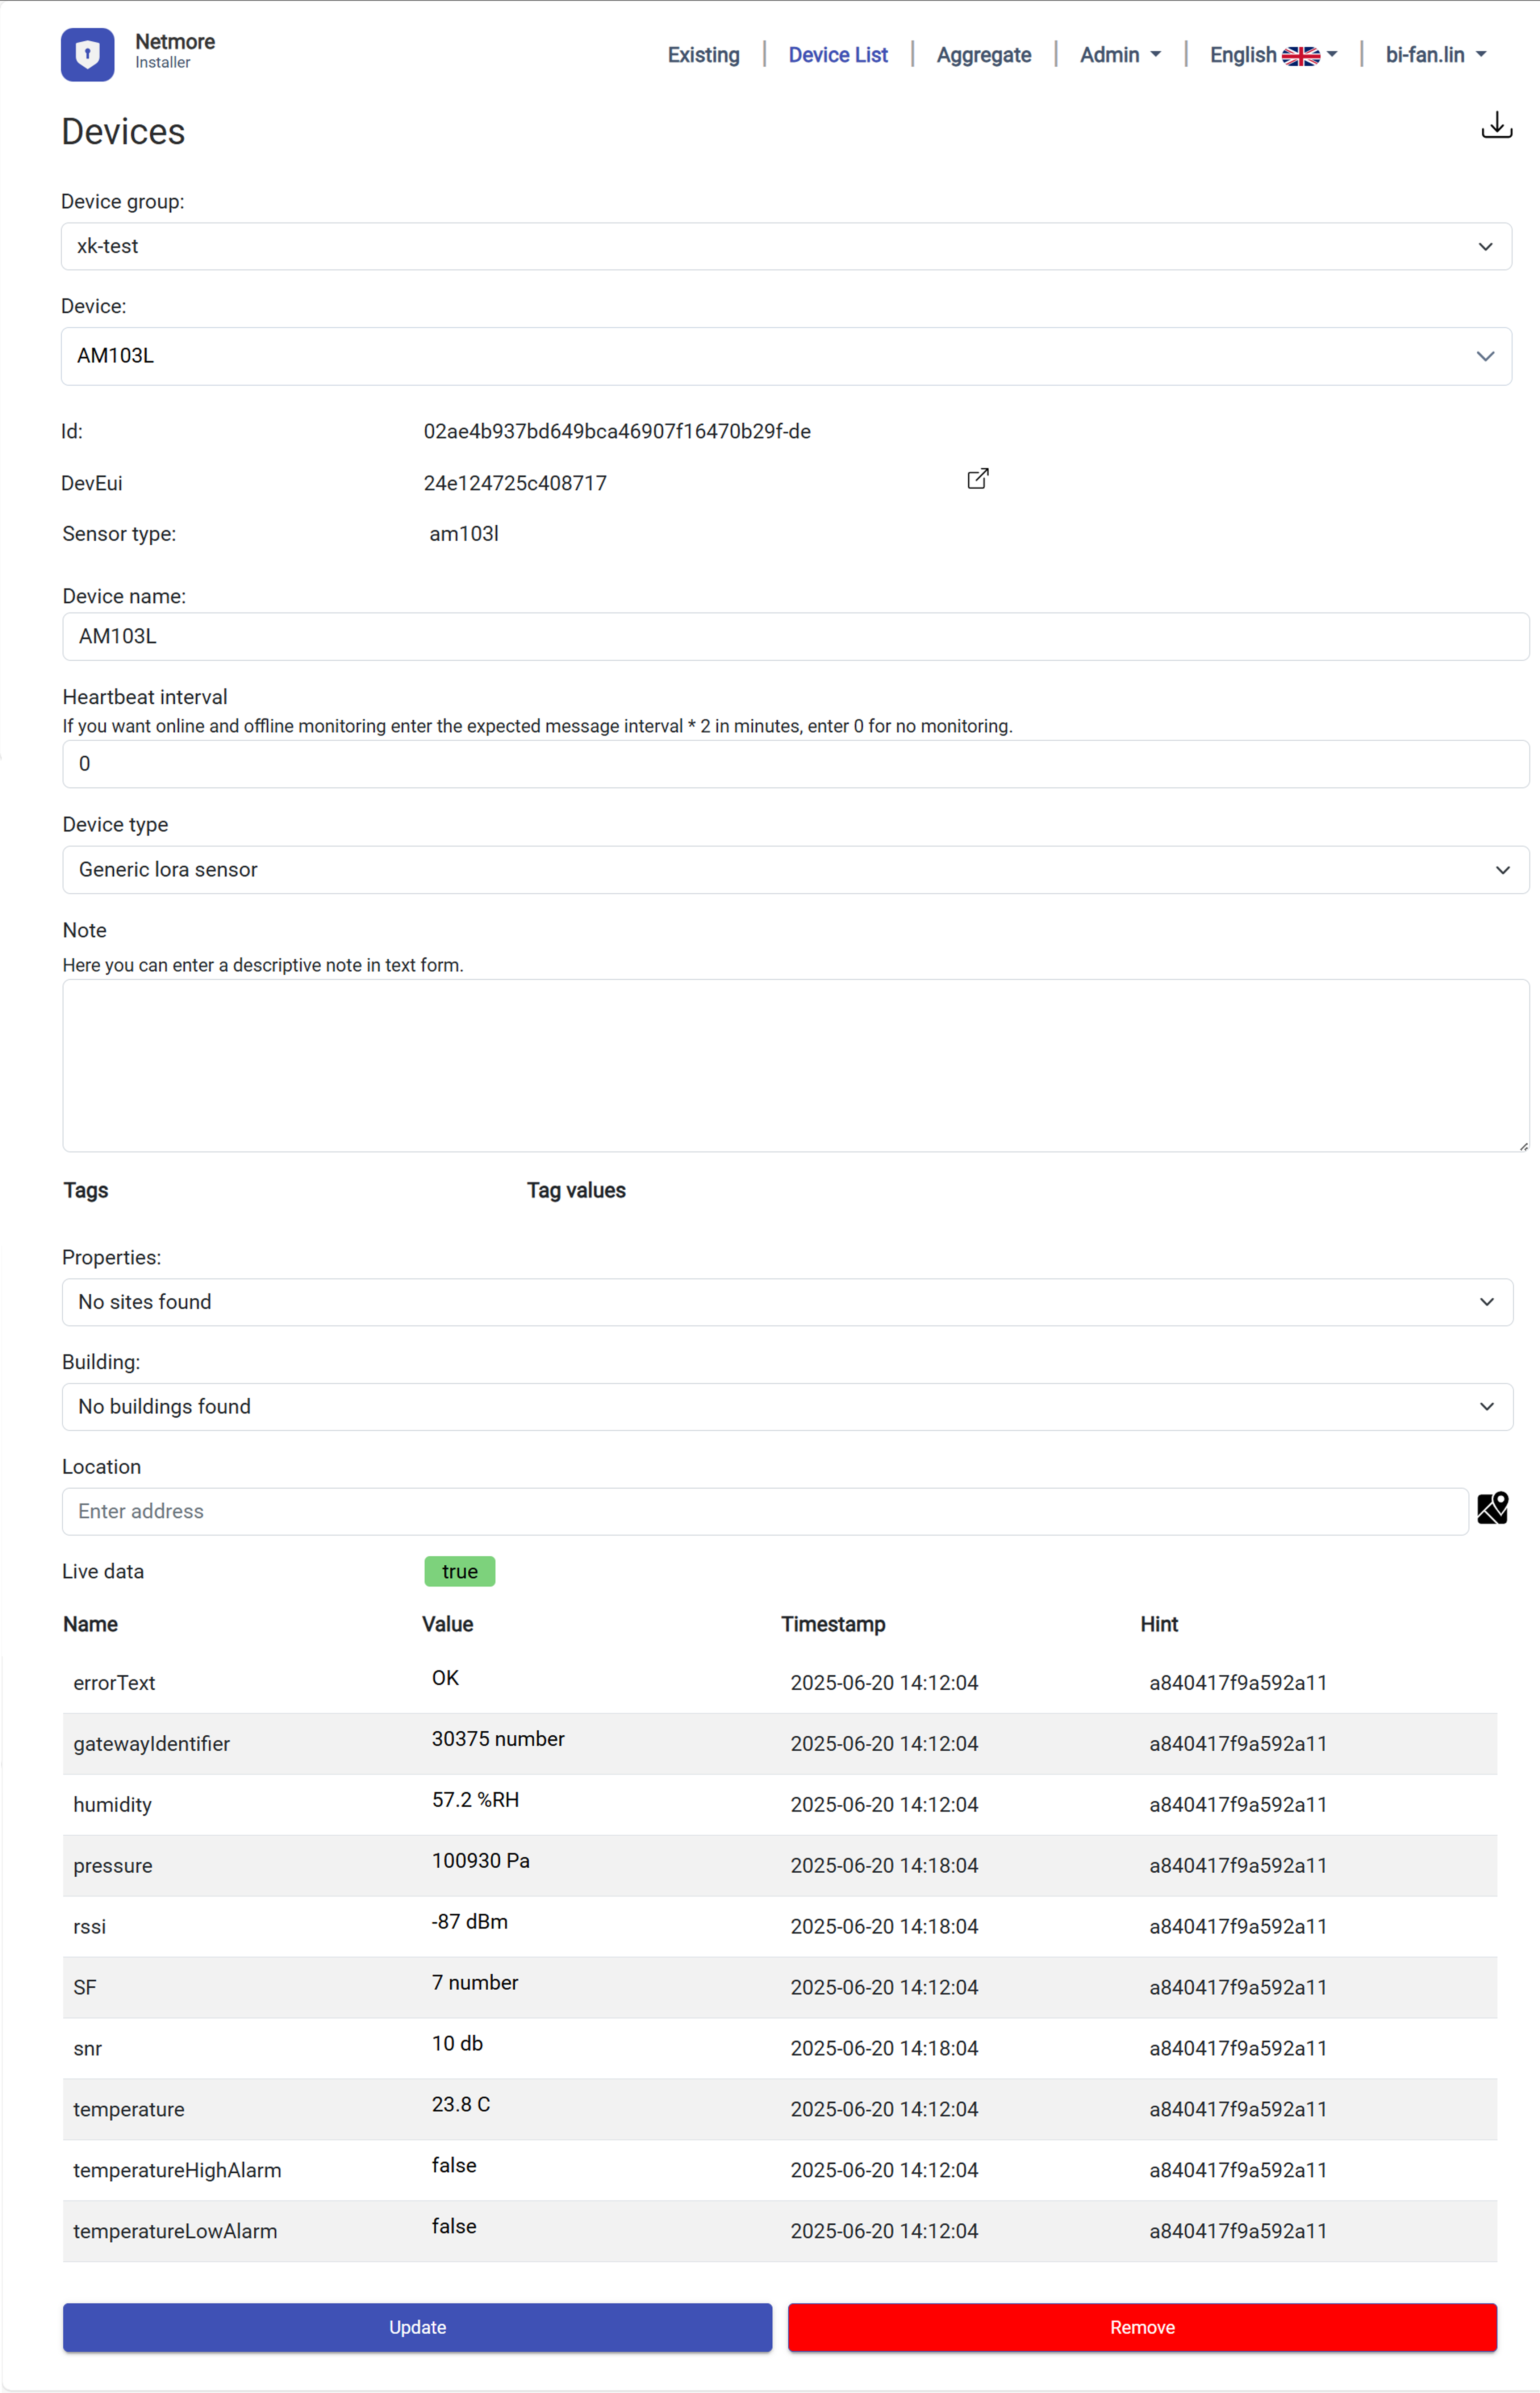
Task: Select the Id value text
Action: (617, 431)
